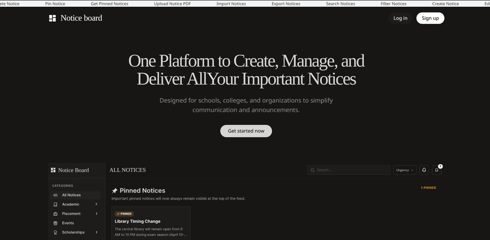
Task: Click the book icon next to Academic
Action: 55,205
